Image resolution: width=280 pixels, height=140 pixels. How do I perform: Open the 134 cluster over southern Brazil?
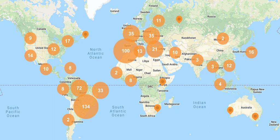coord(86,107)
